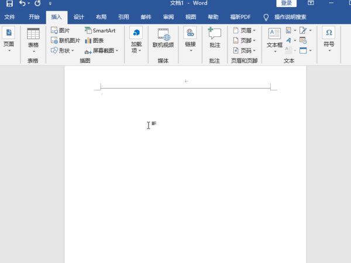Viewport: 351px width, 263px height.
Task: Open the 视图 tab
Action: click(191, 17)
